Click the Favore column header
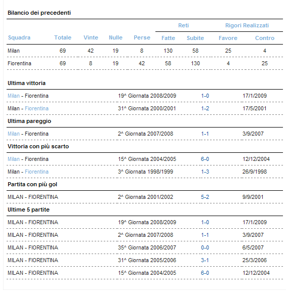This screenshot has width=286, height=292. pos(228,38)
